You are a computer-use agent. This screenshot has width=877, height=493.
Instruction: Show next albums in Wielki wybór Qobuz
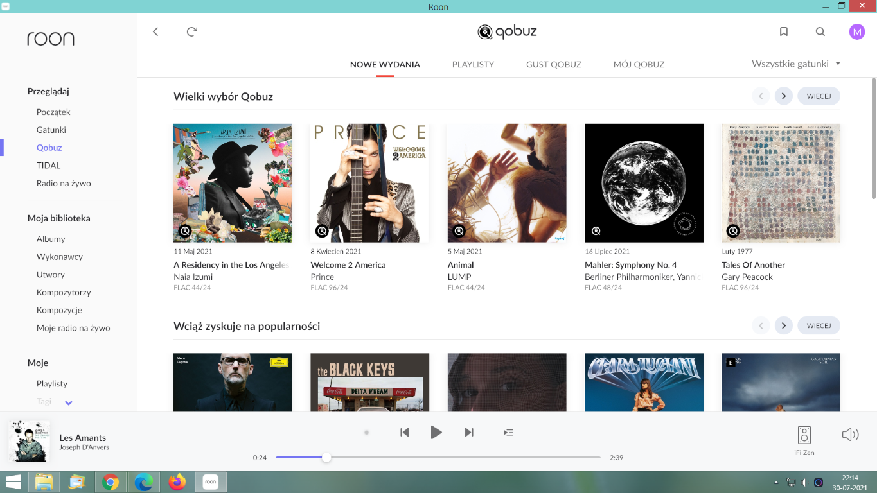point(783,96)
